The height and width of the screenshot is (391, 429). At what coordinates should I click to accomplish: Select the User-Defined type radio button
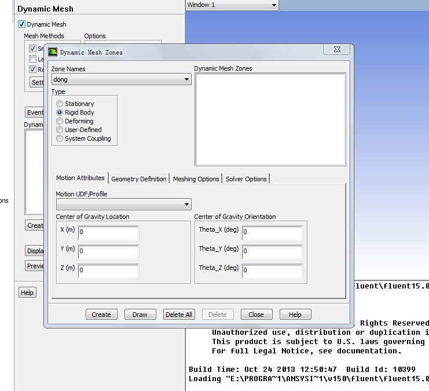tap(60, 130)
